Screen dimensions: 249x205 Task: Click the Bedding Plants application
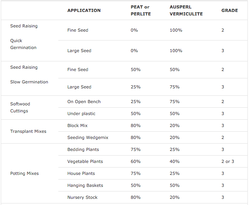coord(83,149)
